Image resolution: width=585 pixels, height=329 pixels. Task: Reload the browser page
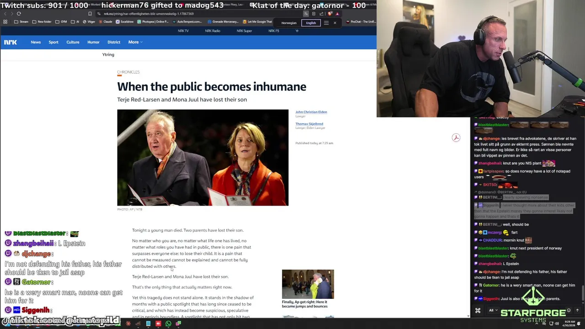click(x=19, y=14)
